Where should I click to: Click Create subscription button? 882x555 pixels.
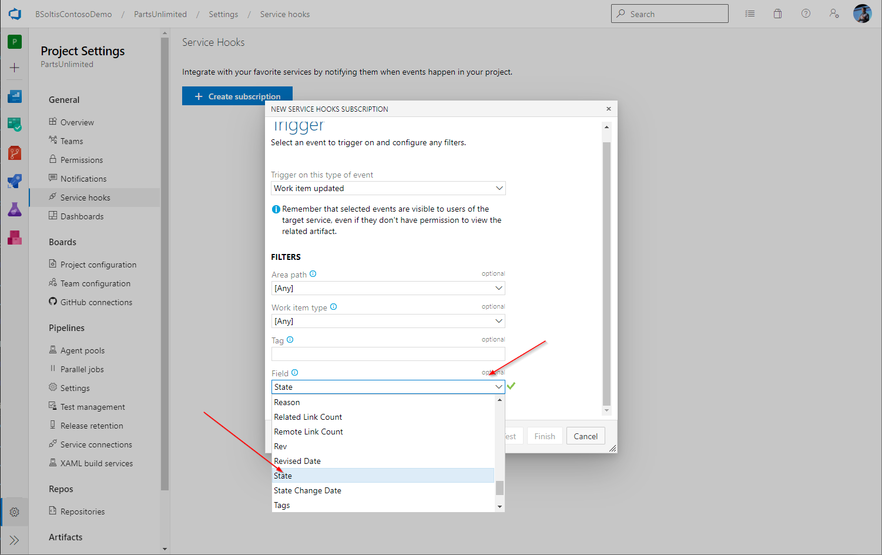[x=237, y=96]
